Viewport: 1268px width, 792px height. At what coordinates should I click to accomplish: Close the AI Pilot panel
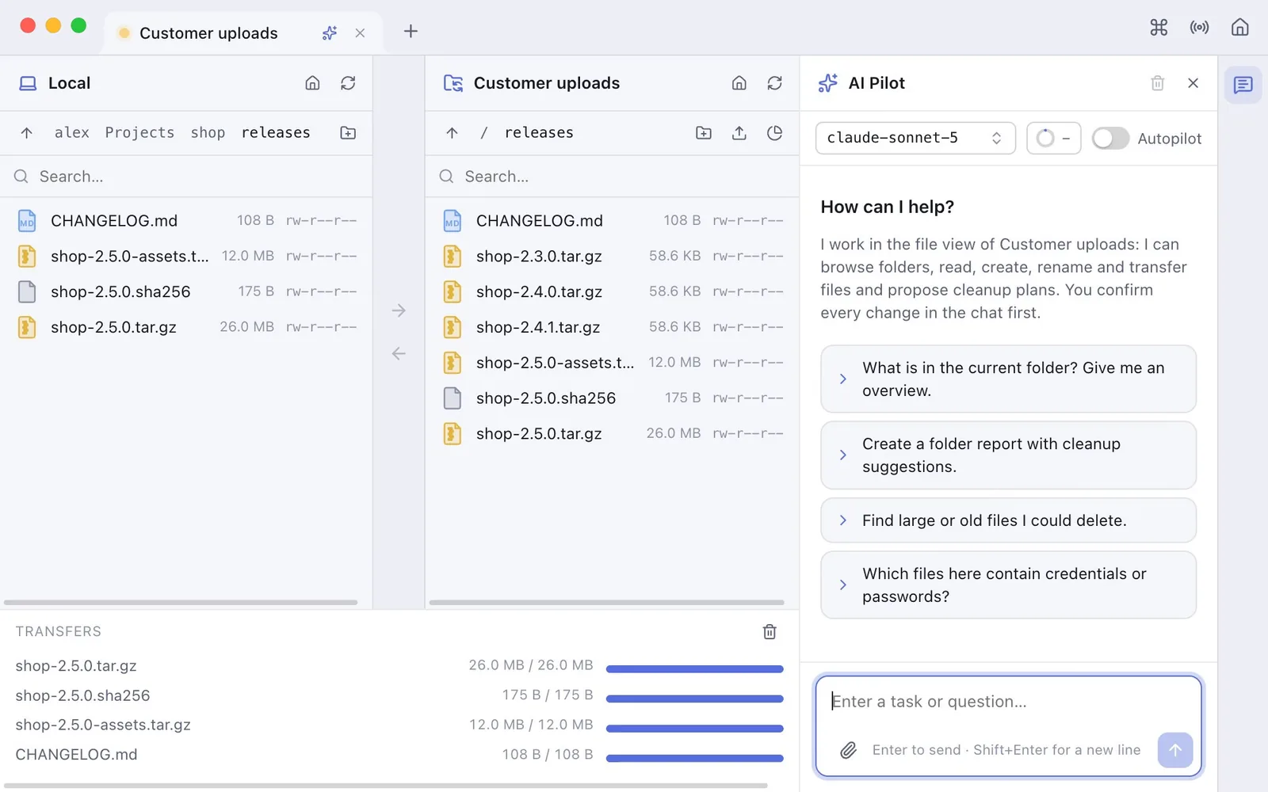(1193, 83)
